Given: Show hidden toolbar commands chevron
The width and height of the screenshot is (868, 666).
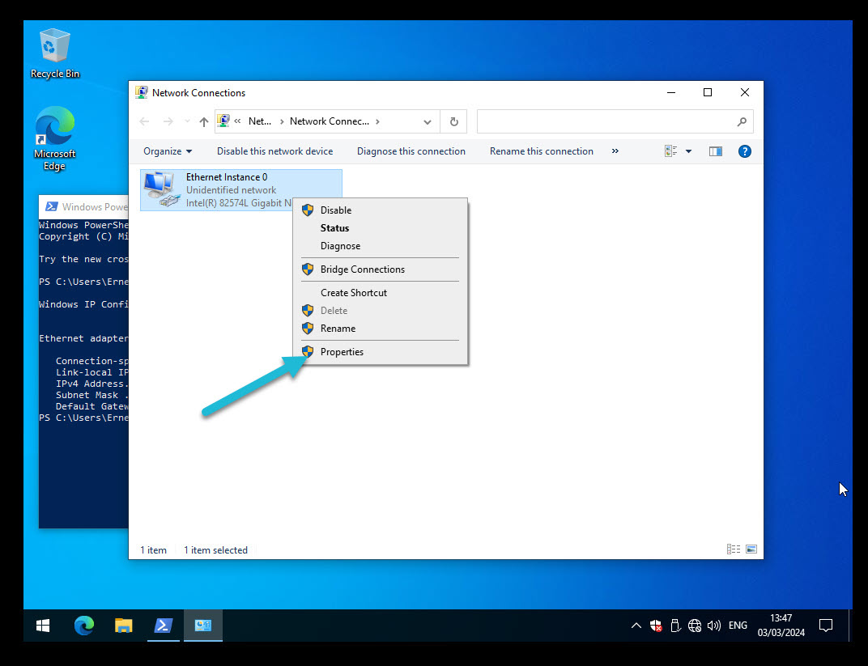Looking at the screenshot, I should 615,151.
